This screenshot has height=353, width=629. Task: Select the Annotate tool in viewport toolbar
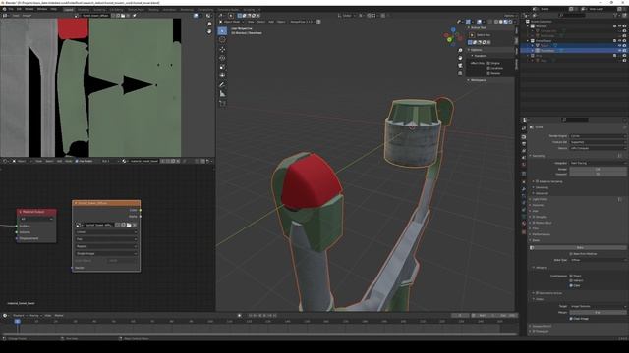click(222, 85)
